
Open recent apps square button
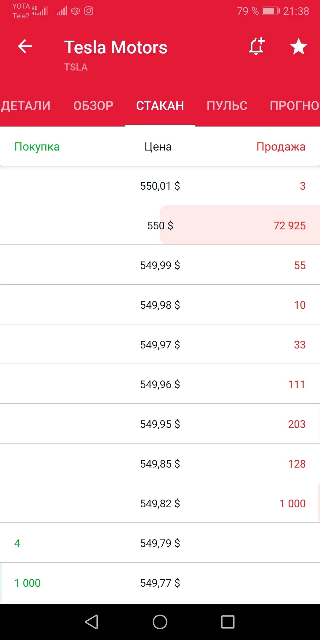pos(228,622)
